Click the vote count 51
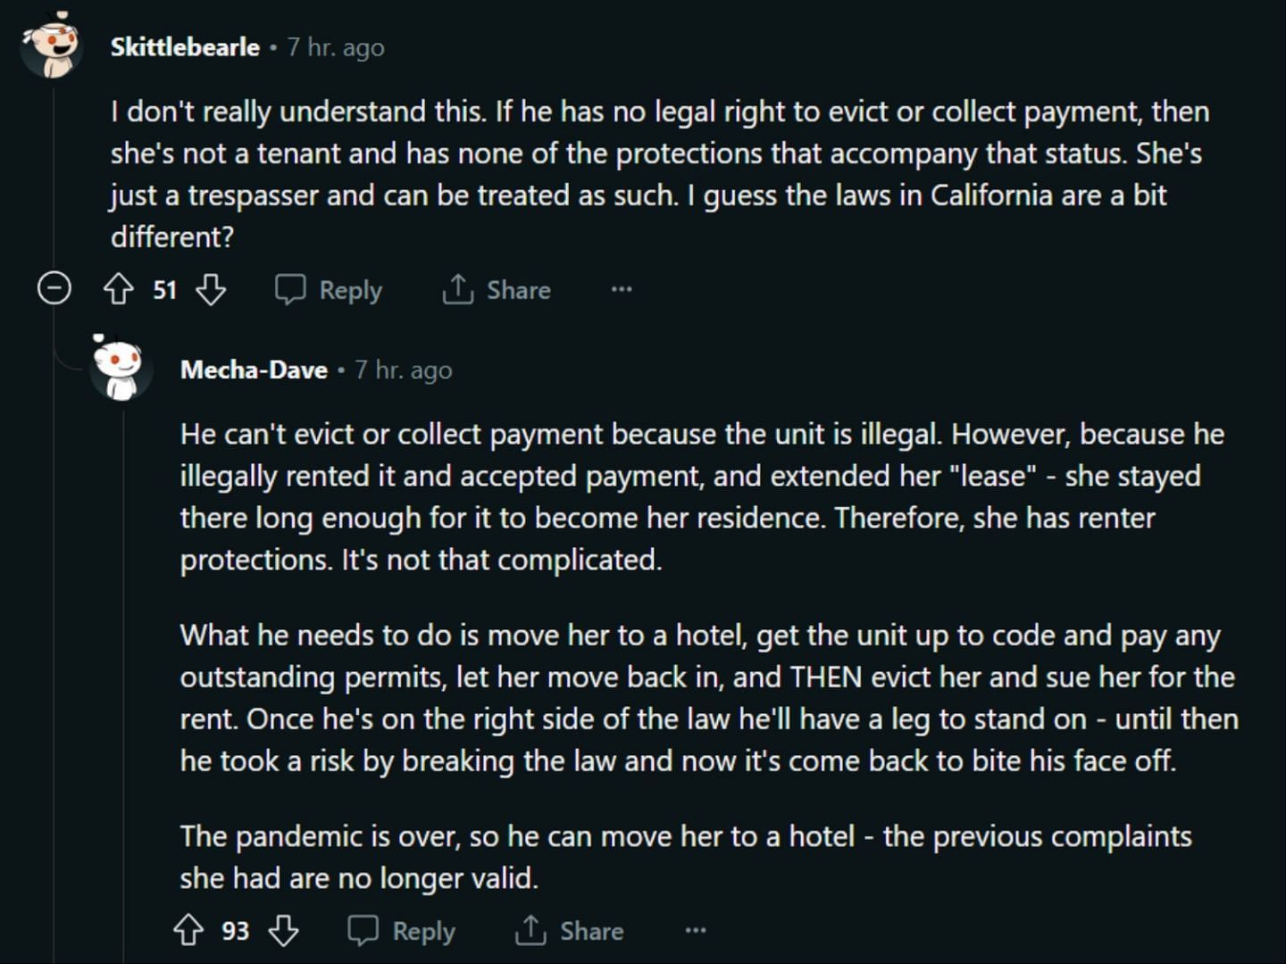1286x964 pixels. pyautogui.click(x=164, y=290)
